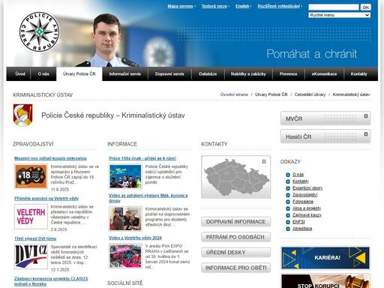Viewport: 384px width, 288px height.
Task: Click the Pátrání po osobách button
Action: 235,237
